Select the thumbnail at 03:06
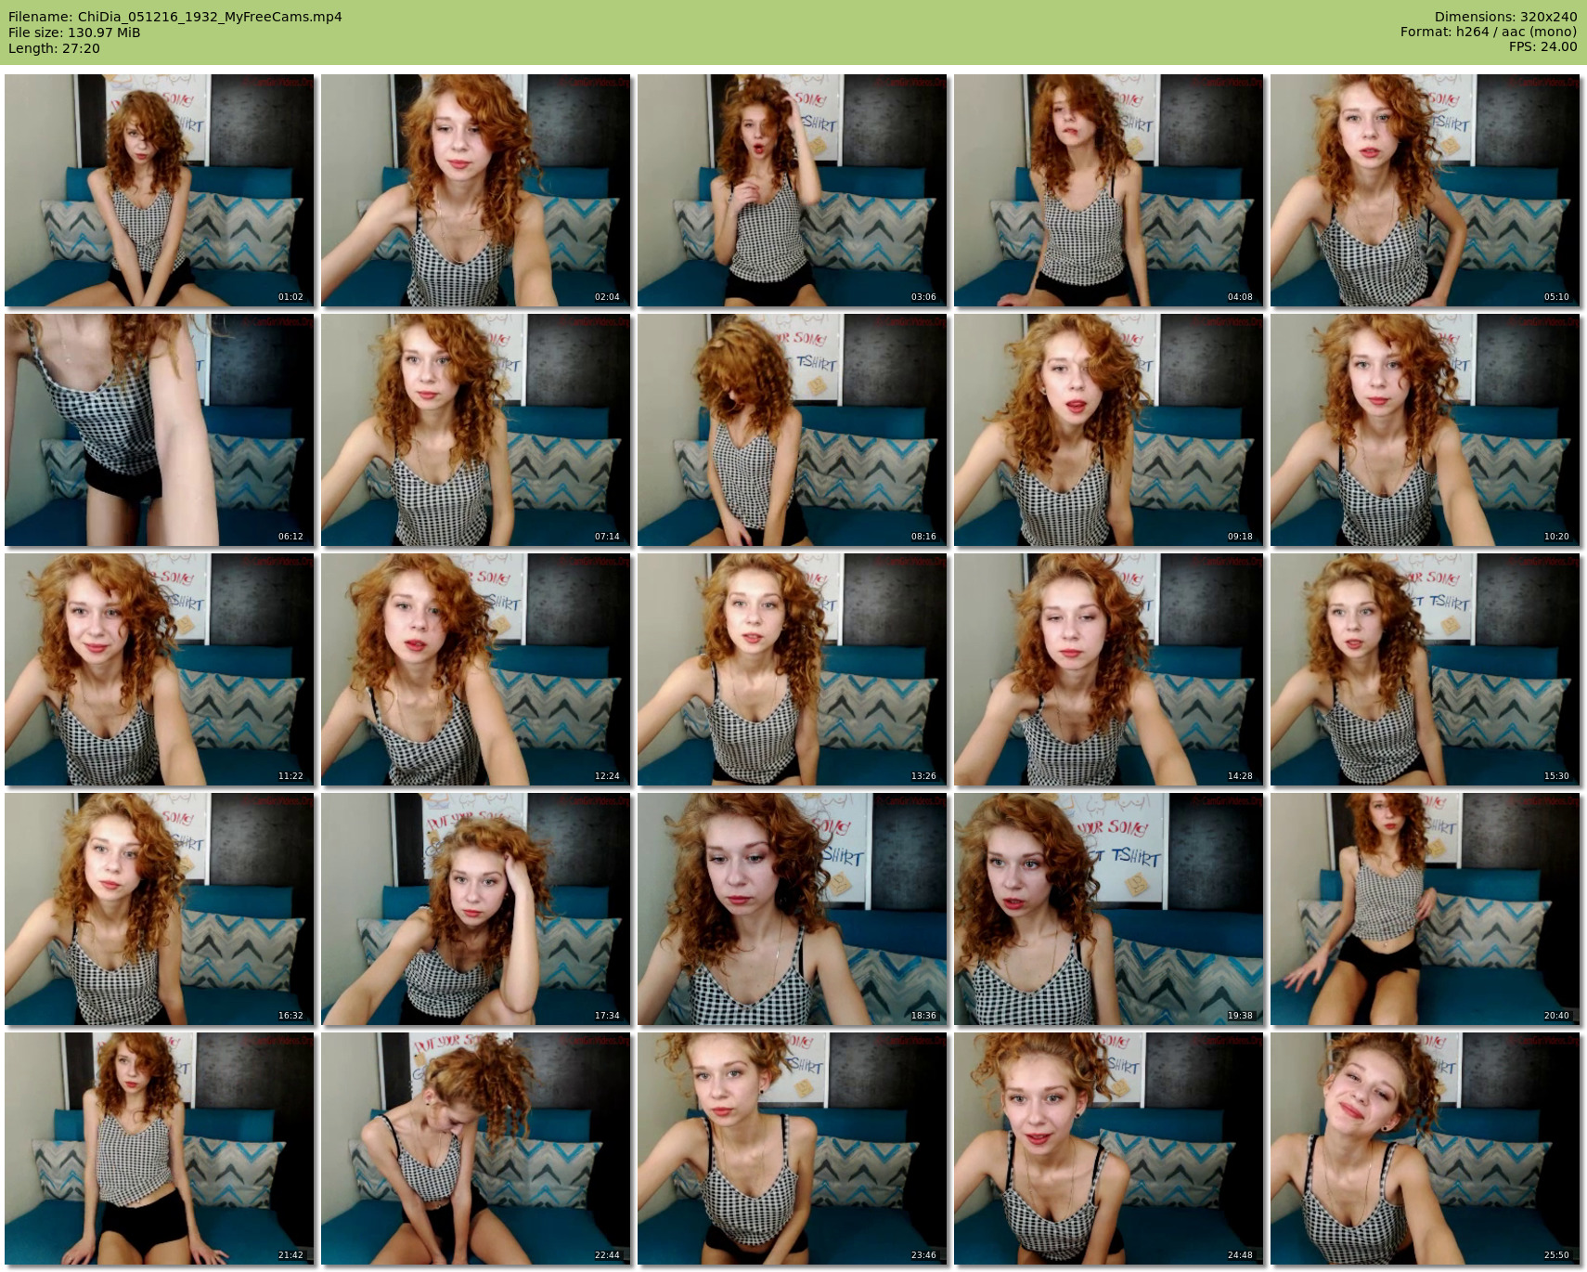Viewport: 1587px width, 1272px height. click(x=793, y=190)
